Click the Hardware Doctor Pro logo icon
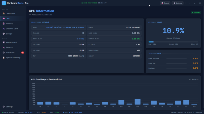Image resolution: width=204 pixels, height=114 pixels. pyautogui.click(x=4, y=3)
